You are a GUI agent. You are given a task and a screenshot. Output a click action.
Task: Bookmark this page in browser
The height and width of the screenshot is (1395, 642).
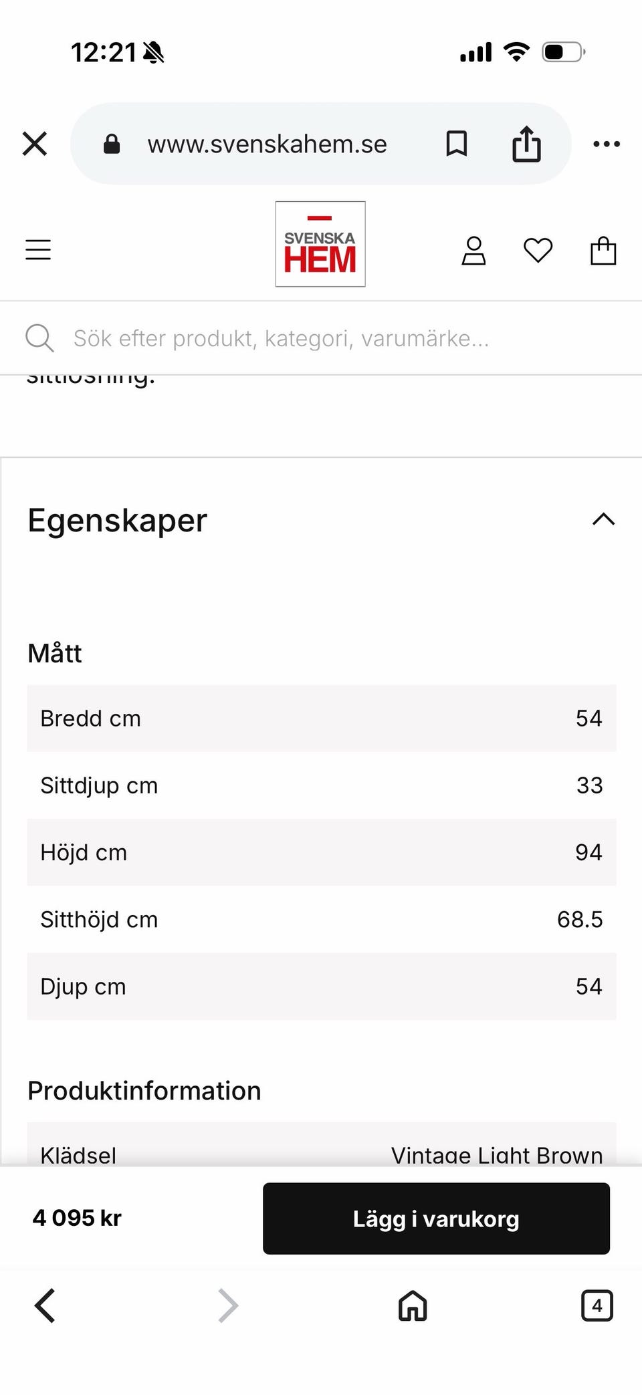tap(457, 144)
